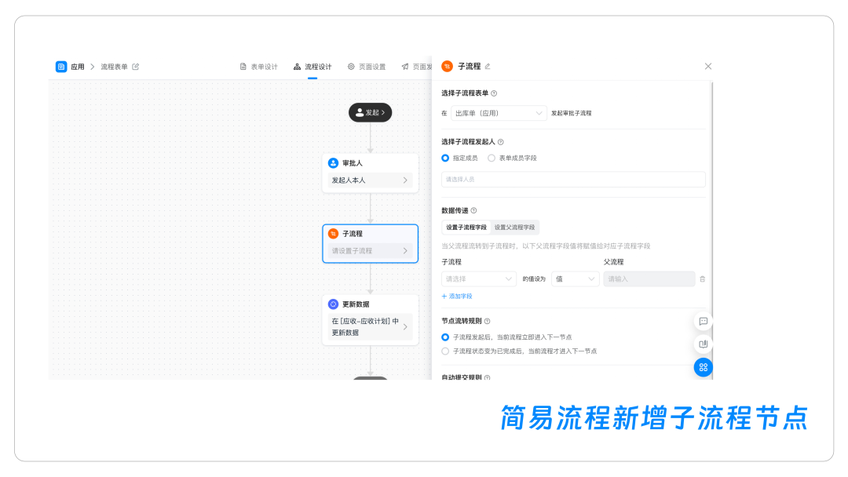Click the 更新数据 node purple icon
This screenshot has height=477, width=848.
click(333, 304)
